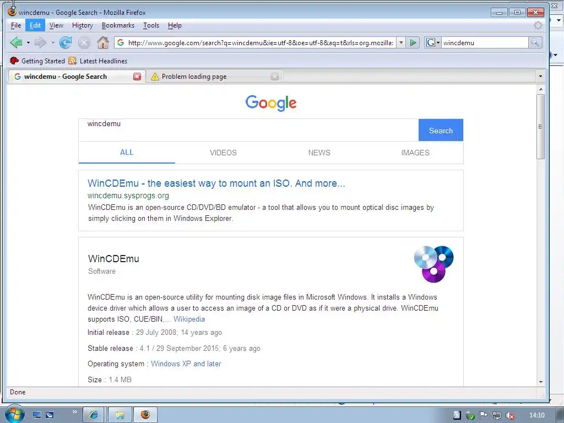Select the IMAGES results tab

[415, 153]
